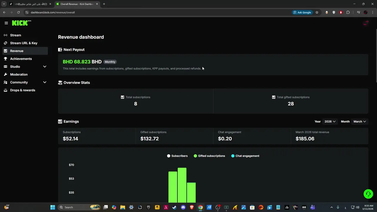Open the tab search dropdown arrow
The height and width of the screenshot is (212, 377).
point(4,4)
